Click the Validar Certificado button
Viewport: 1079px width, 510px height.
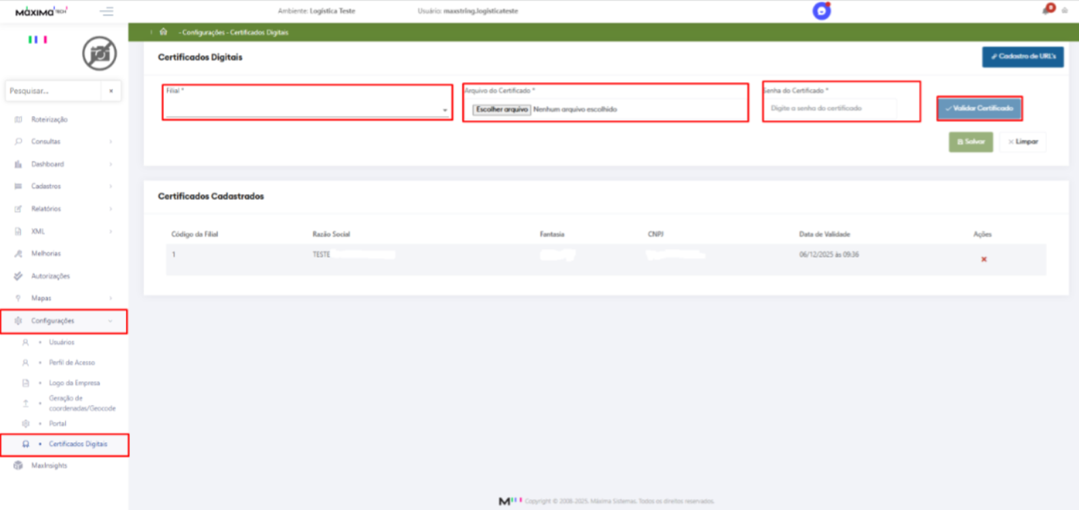979,109
